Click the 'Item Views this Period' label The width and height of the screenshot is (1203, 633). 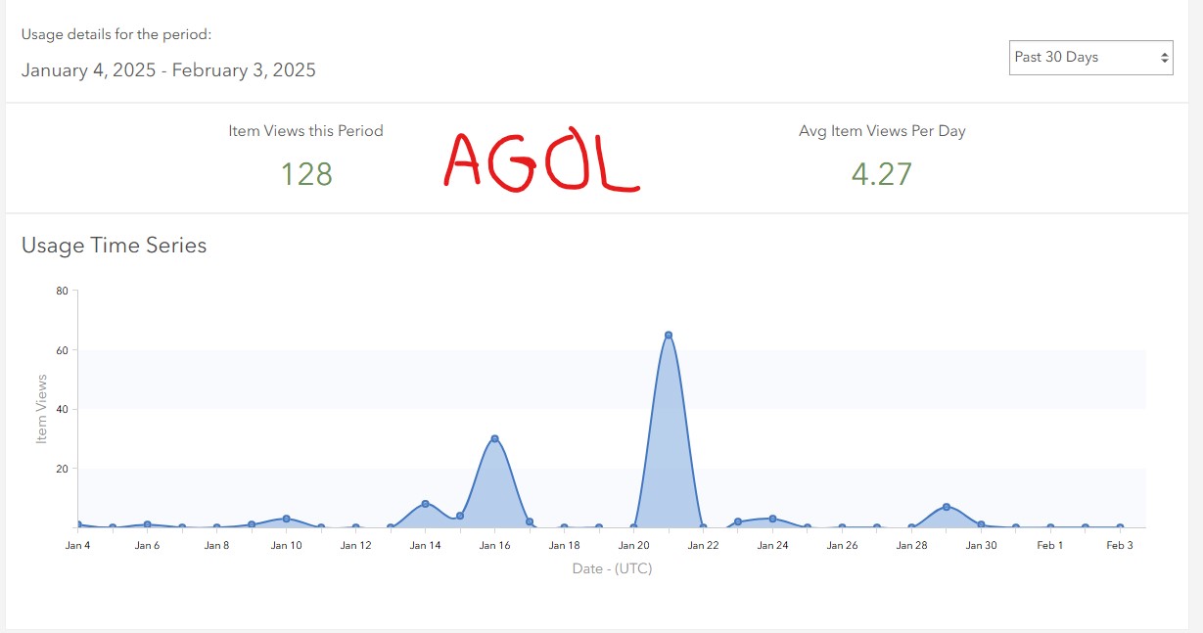306,130
